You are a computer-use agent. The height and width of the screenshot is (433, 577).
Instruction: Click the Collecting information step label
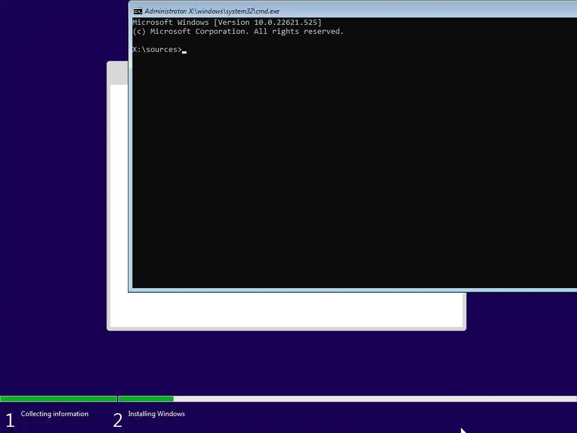pyautogui.click(x=55, y=413)
